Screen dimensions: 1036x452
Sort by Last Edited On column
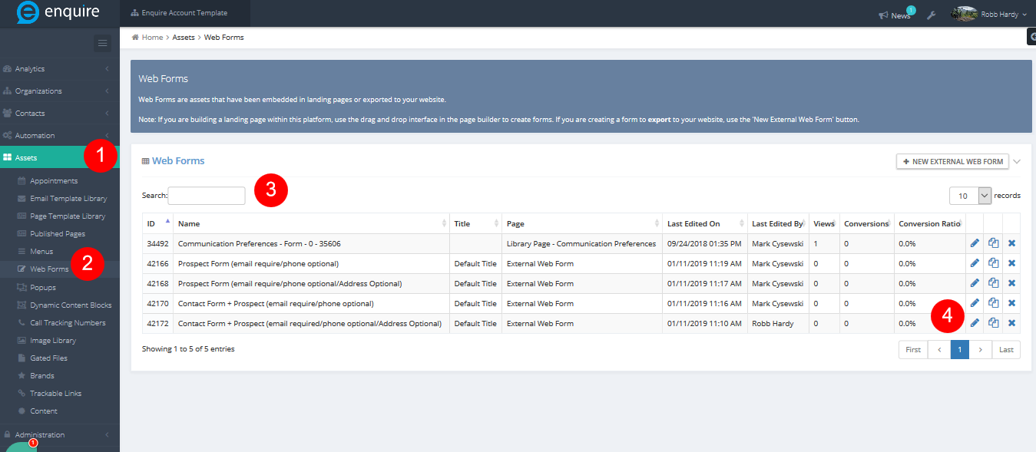(x=705, y=223)
